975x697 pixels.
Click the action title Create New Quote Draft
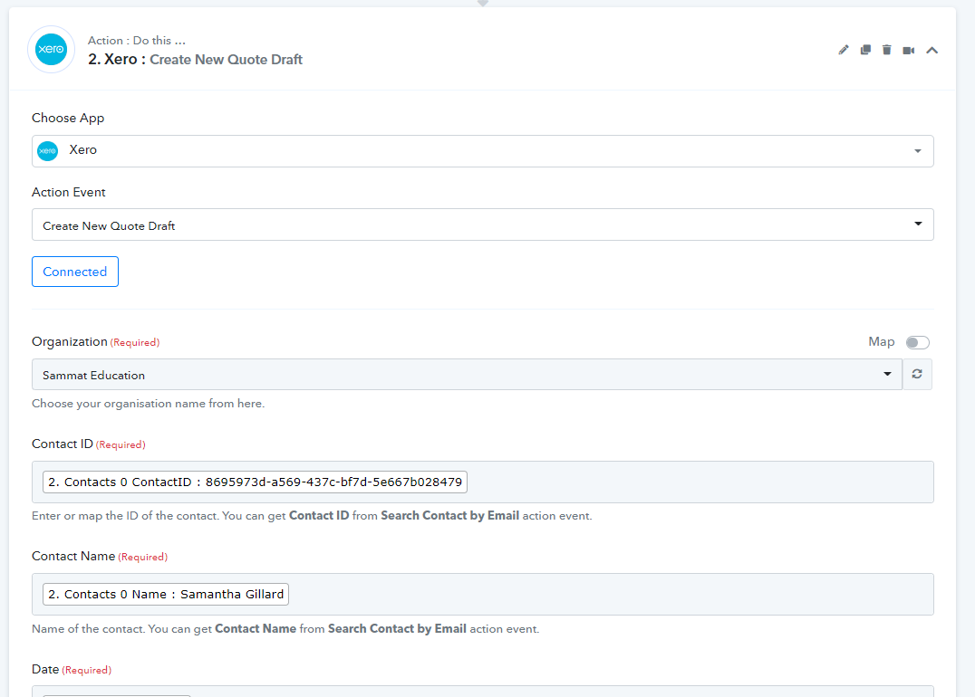tap(226, 60)
